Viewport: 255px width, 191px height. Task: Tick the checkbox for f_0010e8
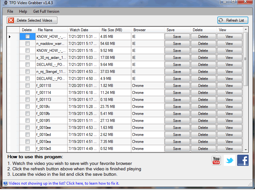coord(27,148)
